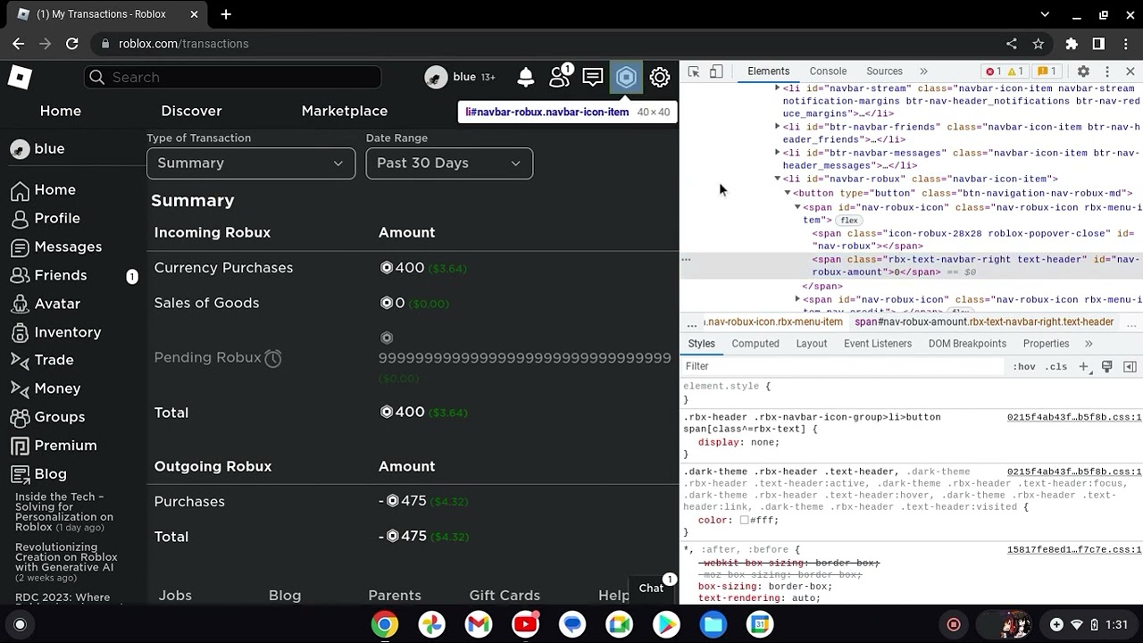Show more DevTools panels with the chevron

(x=923, y=71)
